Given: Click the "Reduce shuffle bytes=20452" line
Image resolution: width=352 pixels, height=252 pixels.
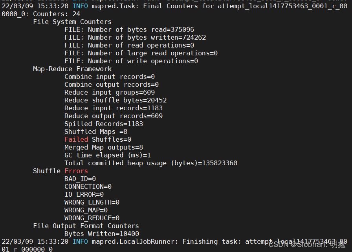Looking at the screenshot, I should click(x=115, y=100).
